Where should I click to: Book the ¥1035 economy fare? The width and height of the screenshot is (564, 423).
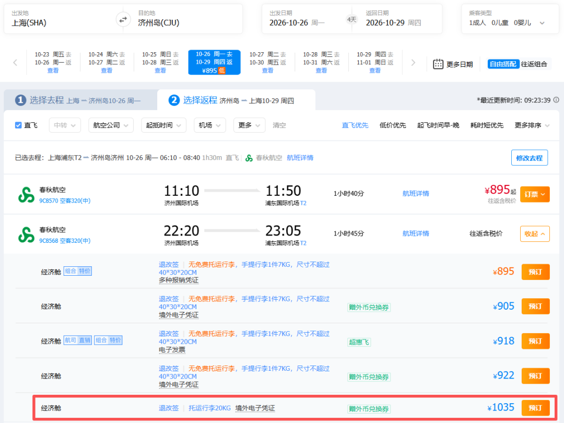pyautogui.click(x=536, y=408)
